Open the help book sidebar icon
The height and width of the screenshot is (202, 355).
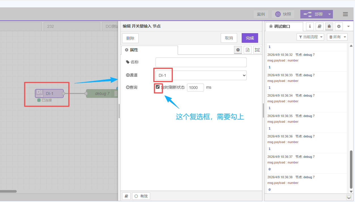pos(319,26)
